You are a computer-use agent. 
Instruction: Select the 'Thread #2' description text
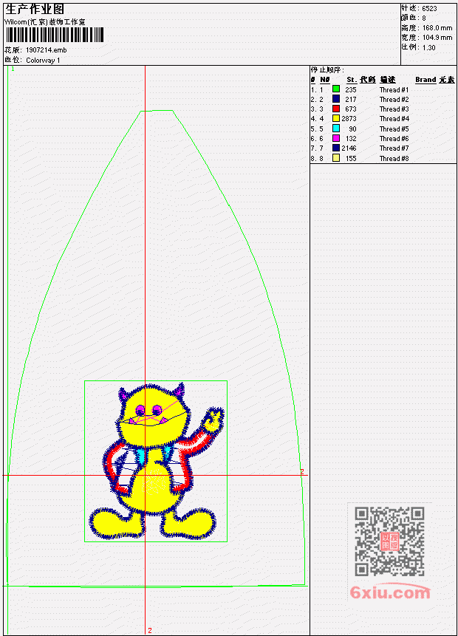[394, 100]
